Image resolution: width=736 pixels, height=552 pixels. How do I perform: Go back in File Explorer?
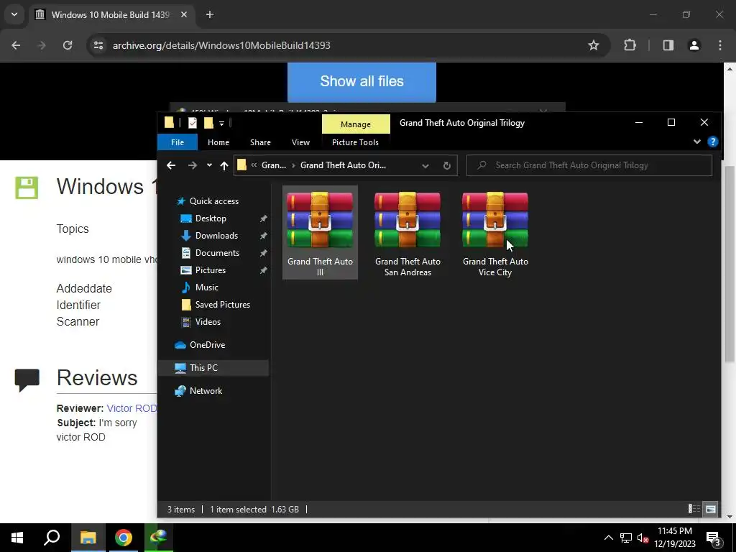point(171,165)
